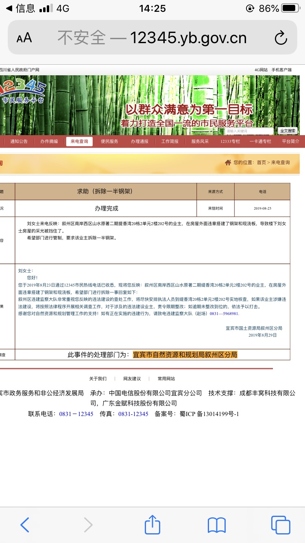Open the 关于我们 footer link
The width and height of the screenshot is (305, 543).
(x=98, y=379)
